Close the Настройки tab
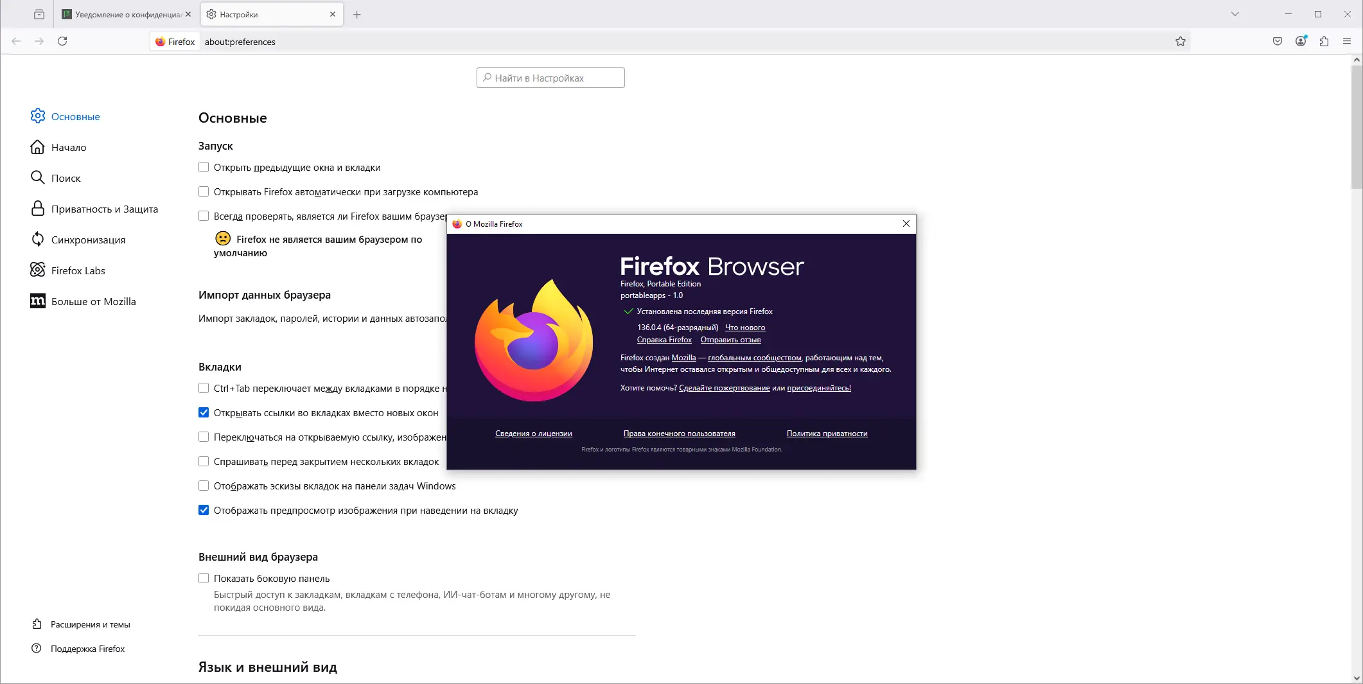Screen dimensions: 1363x684 (333, 14)
